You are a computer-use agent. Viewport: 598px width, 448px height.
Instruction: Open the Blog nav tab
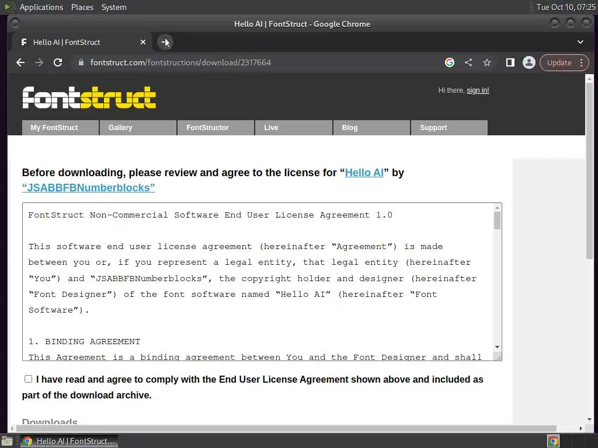coord(371,128)
